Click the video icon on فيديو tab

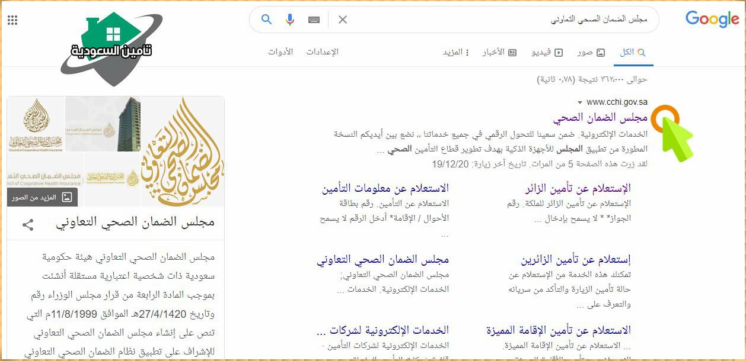559,53
